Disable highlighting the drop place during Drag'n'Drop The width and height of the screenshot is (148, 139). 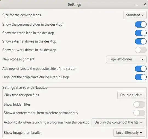tap(141, 77)
